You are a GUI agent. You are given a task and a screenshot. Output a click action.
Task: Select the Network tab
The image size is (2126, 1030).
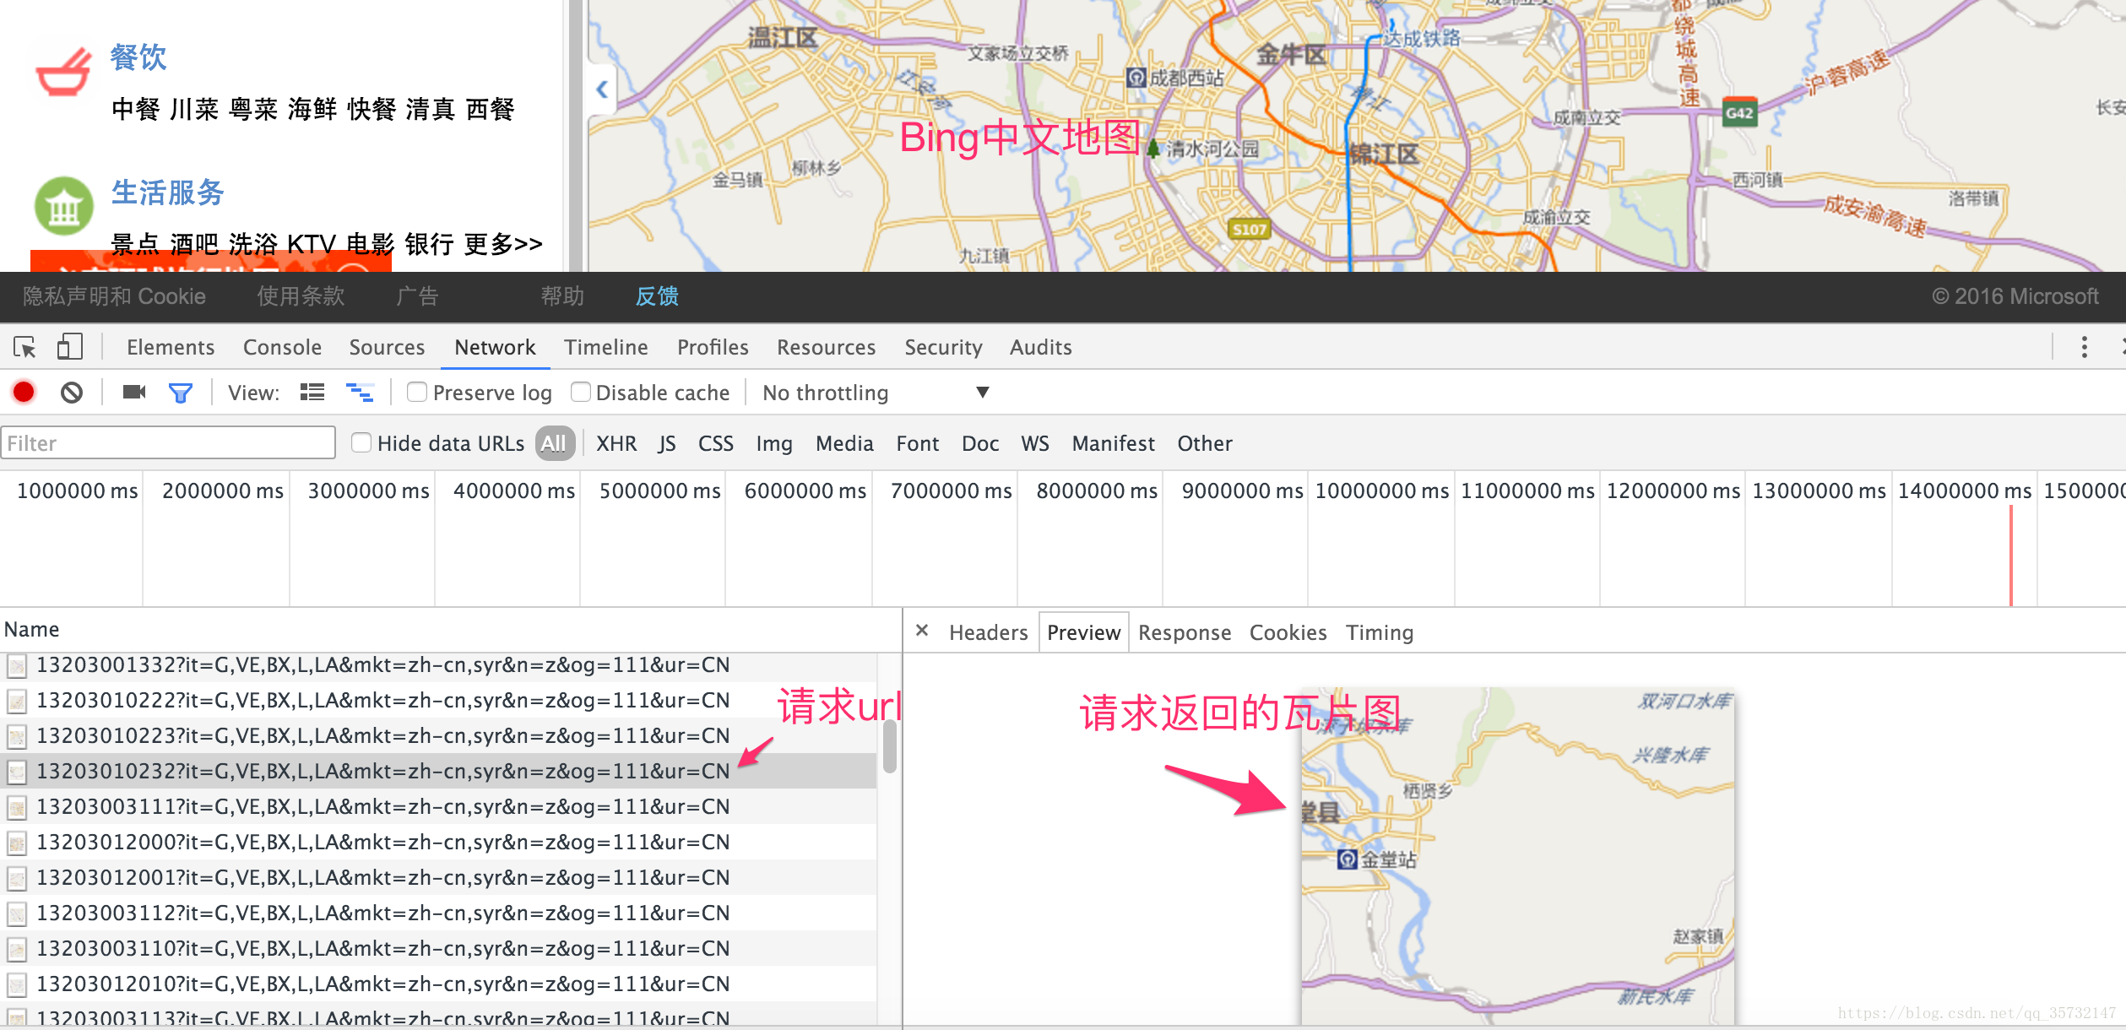click(495, 347)
